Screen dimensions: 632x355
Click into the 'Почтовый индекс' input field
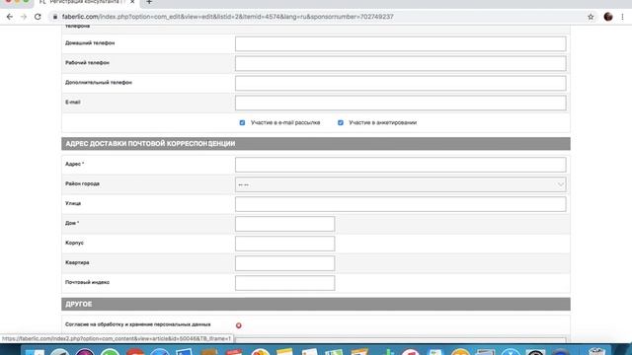pyautogui.click(x=284, y=283)
